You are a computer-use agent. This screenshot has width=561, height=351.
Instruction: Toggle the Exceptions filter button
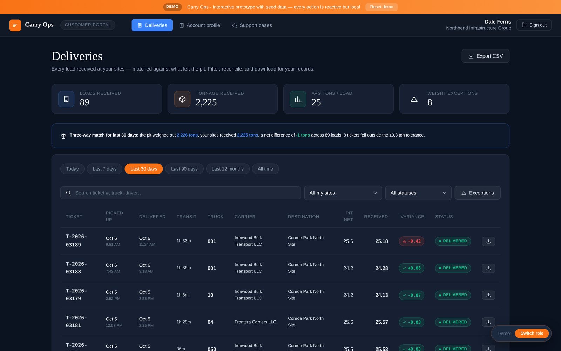pos(478,193)
